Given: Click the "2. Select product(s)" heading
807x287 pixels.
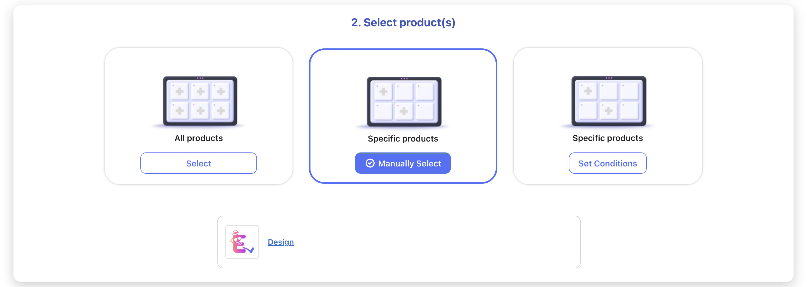Looking at the screenshot, I should point(403,22).
